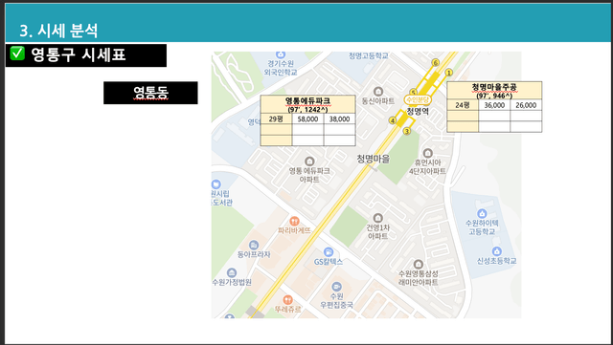
Task: Click the 26,000 price cell
Action: point(526,105)
